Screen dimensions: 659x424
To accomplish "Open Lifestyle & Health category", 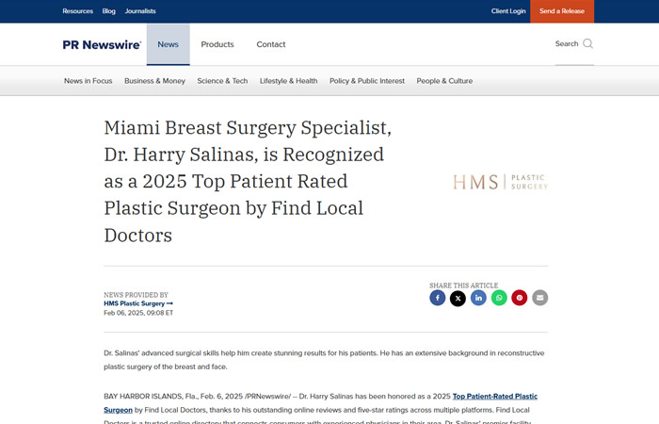I will [288, 81].
